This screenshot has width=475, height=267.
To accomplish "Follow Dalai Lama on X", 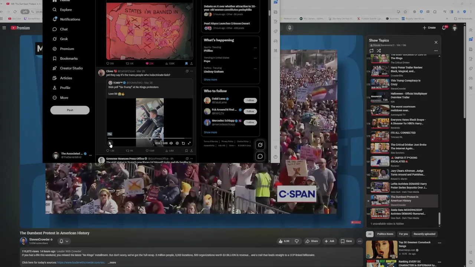I will [250, 100].
